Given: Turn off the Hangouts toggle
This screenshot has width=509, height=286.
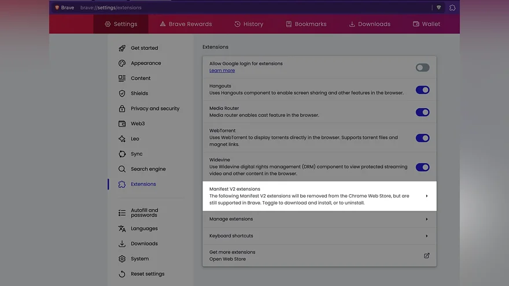Looking at the screenshot, I should pyautogui.click(x=423, y=90).
